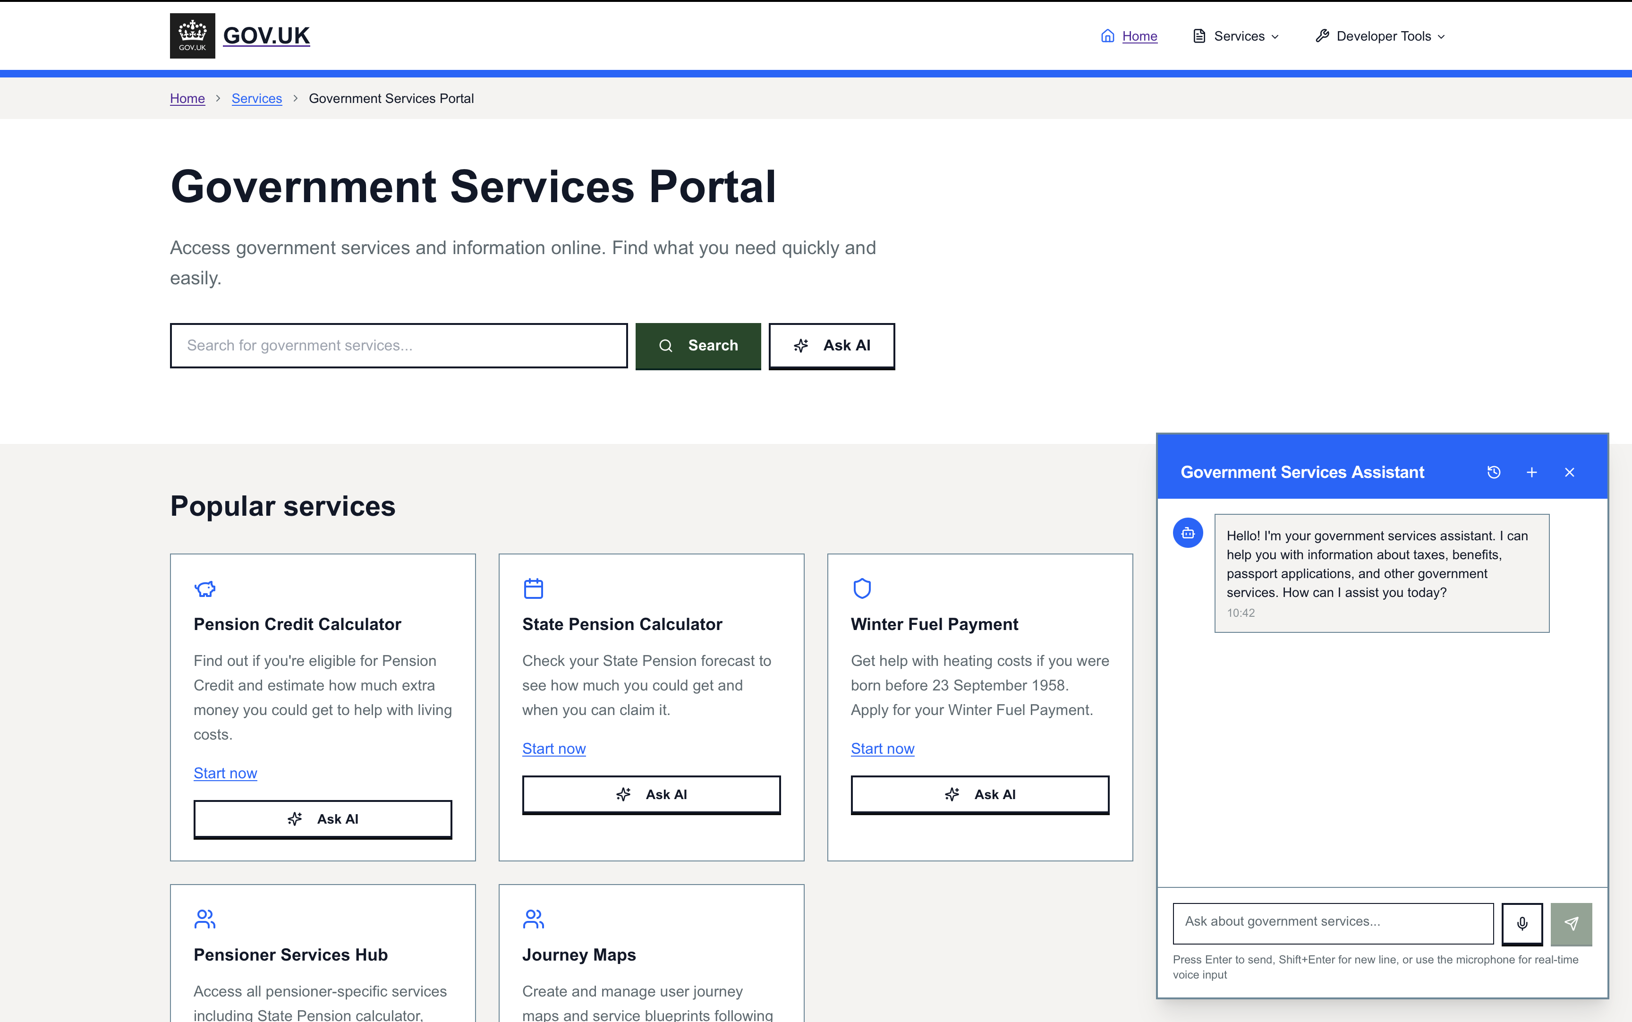Click the GOV.UK crown logo
Screen dimensions: 1632x1022
point(192,35)
